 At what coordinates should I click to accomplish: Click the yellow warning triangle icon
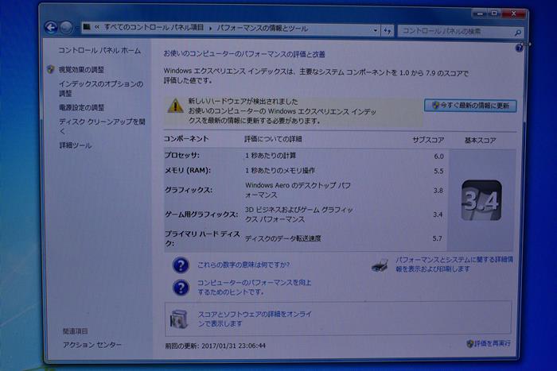coord(175,106)
